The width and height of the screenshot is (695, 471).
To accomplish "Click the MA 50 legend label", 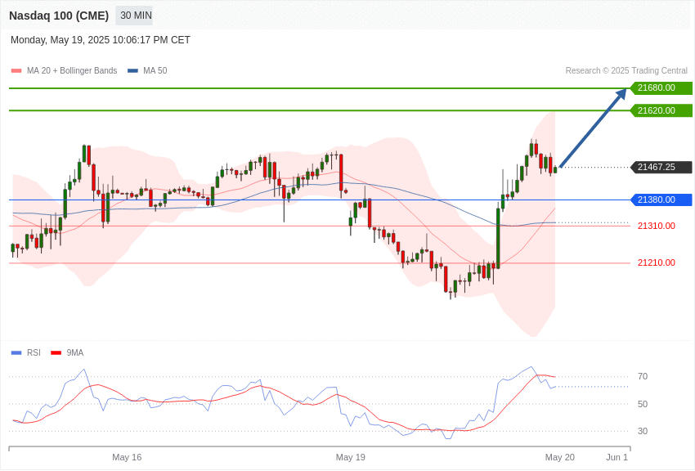I will tap(155, 71).
